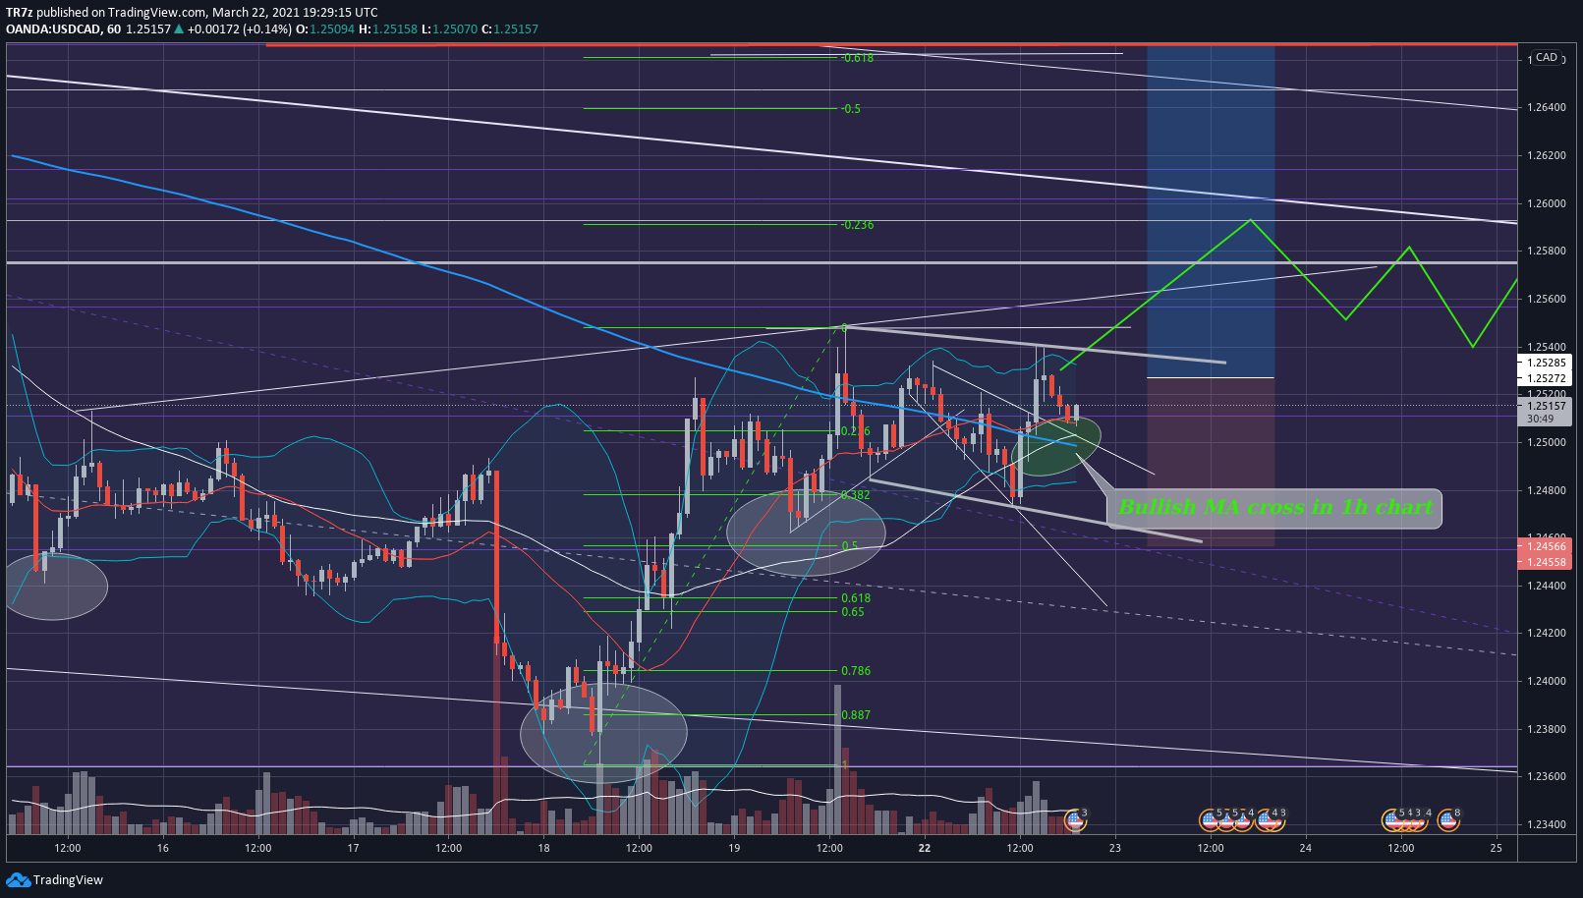Screen dimensions: 1583x898
Task: Open the TradingView logo link
Action: [55, 879]
